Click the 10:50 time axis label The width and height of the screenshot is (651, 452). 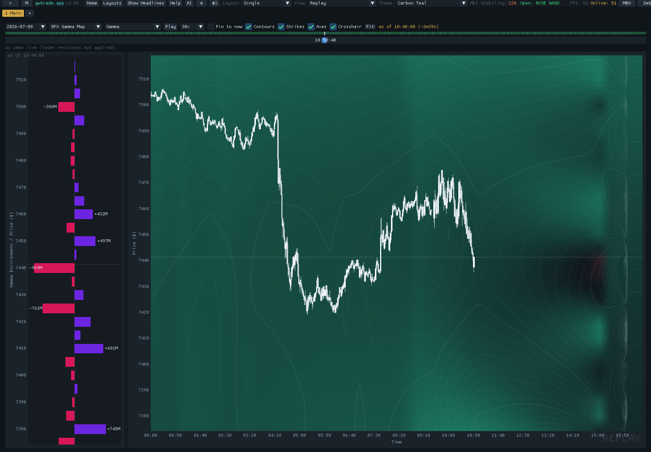tap(473, 436)
